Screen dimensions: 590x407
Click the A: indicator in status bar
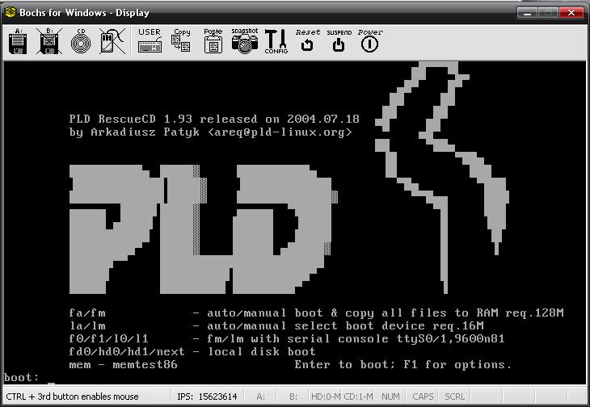[x=260, y=397]
